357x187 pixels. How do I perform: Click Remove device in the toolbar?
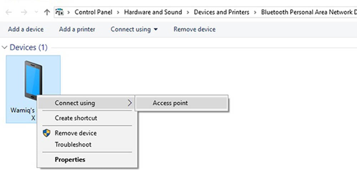pos(195,29)
